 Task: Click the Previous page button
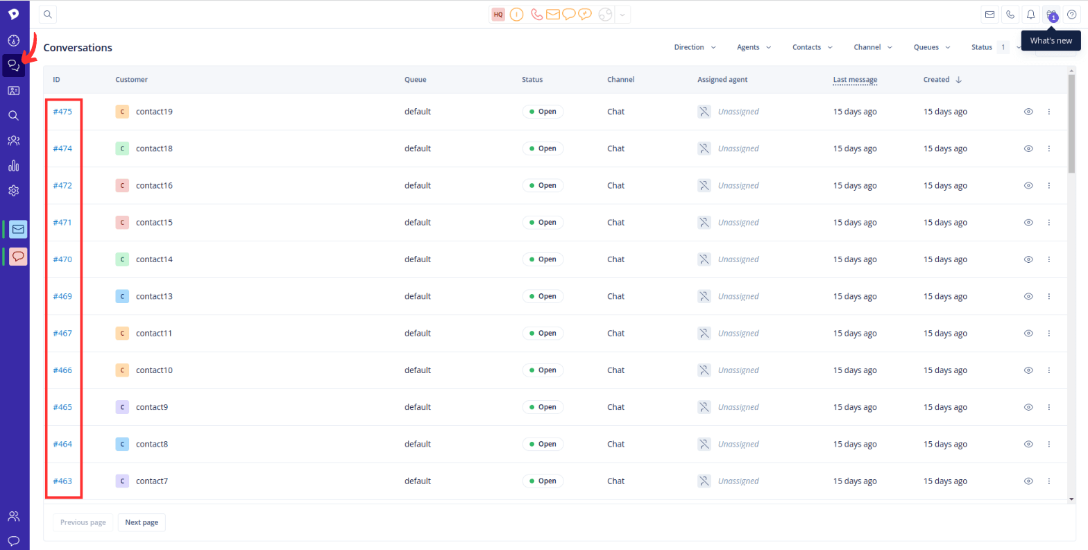point(83,522)
